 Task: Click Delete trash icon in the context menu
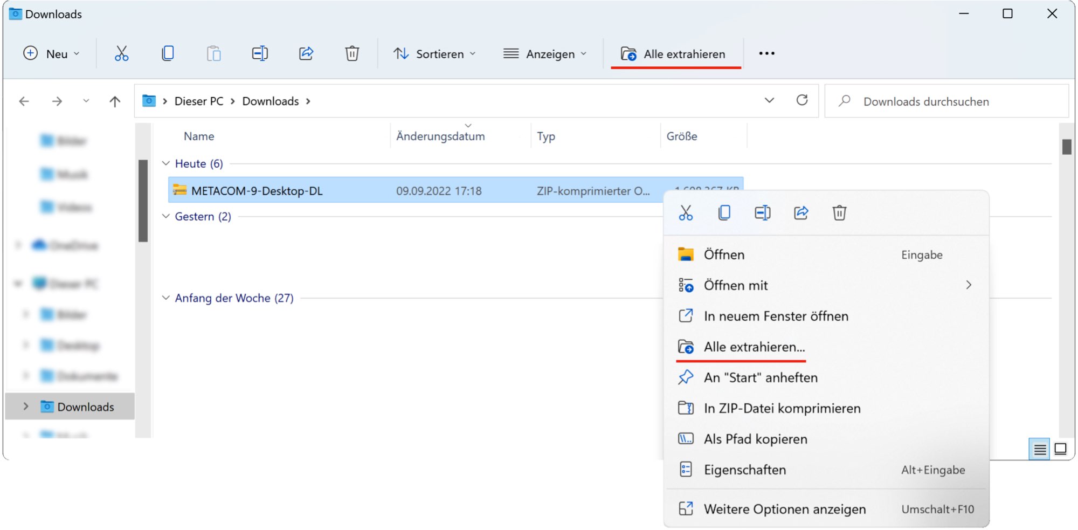tap(839, 213)
